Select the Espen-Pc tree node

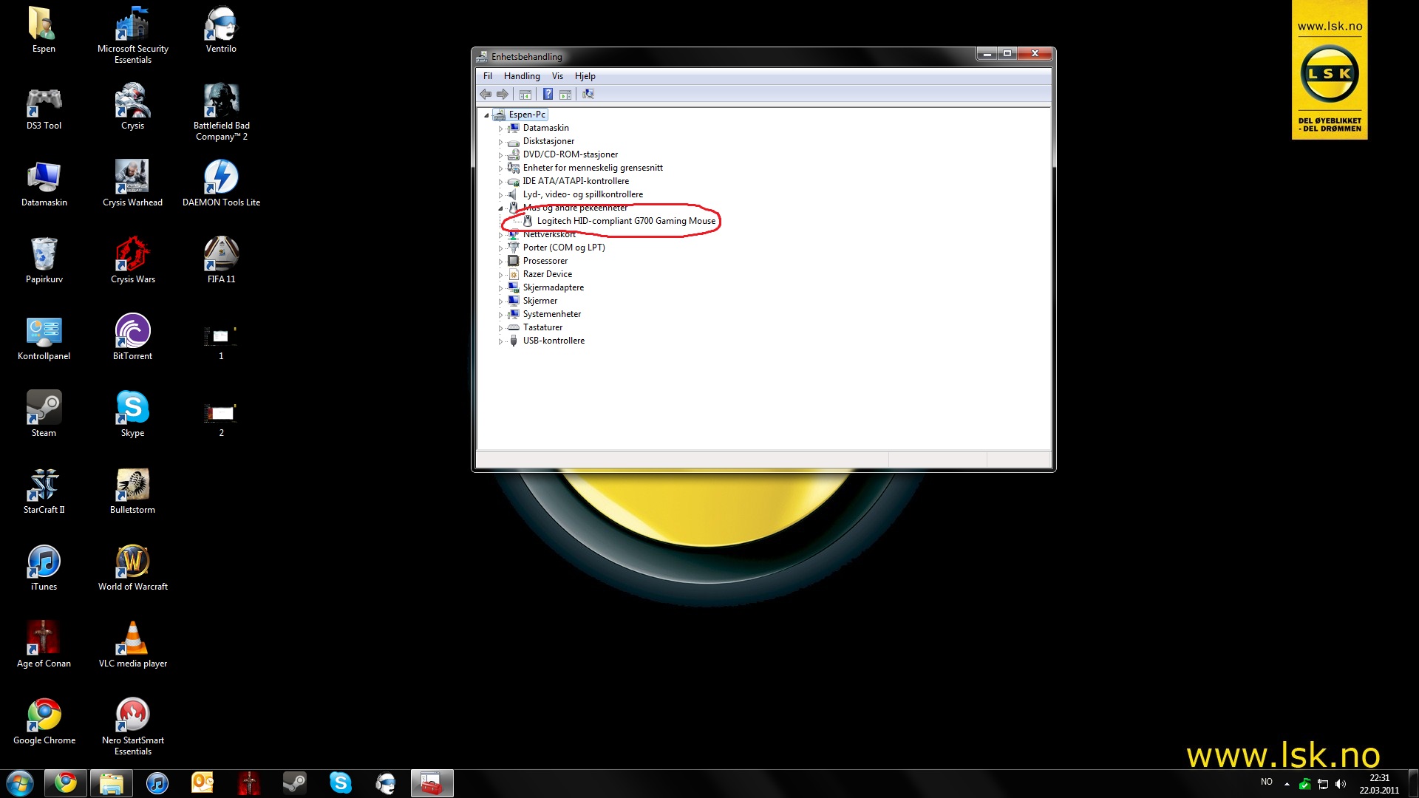527,115
